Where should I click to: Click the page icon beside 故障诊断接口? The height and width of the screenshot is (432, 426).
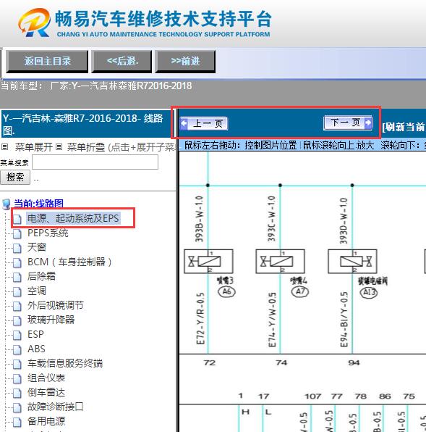(x=17, y=407)
